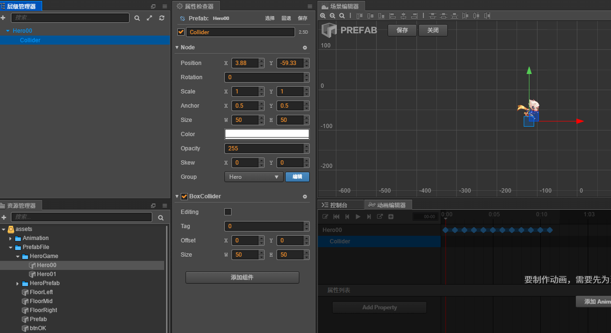The image size is (611, 333).
Task: Select the Hero01 prefab asset
Action: [x=46, y=274]
